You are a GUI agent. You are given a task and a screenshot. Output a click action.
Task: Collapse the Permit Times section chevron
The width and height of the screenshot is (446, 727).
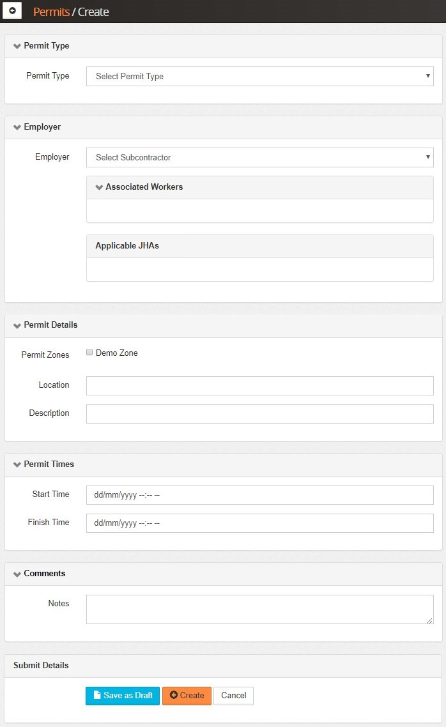coord(17,464)
